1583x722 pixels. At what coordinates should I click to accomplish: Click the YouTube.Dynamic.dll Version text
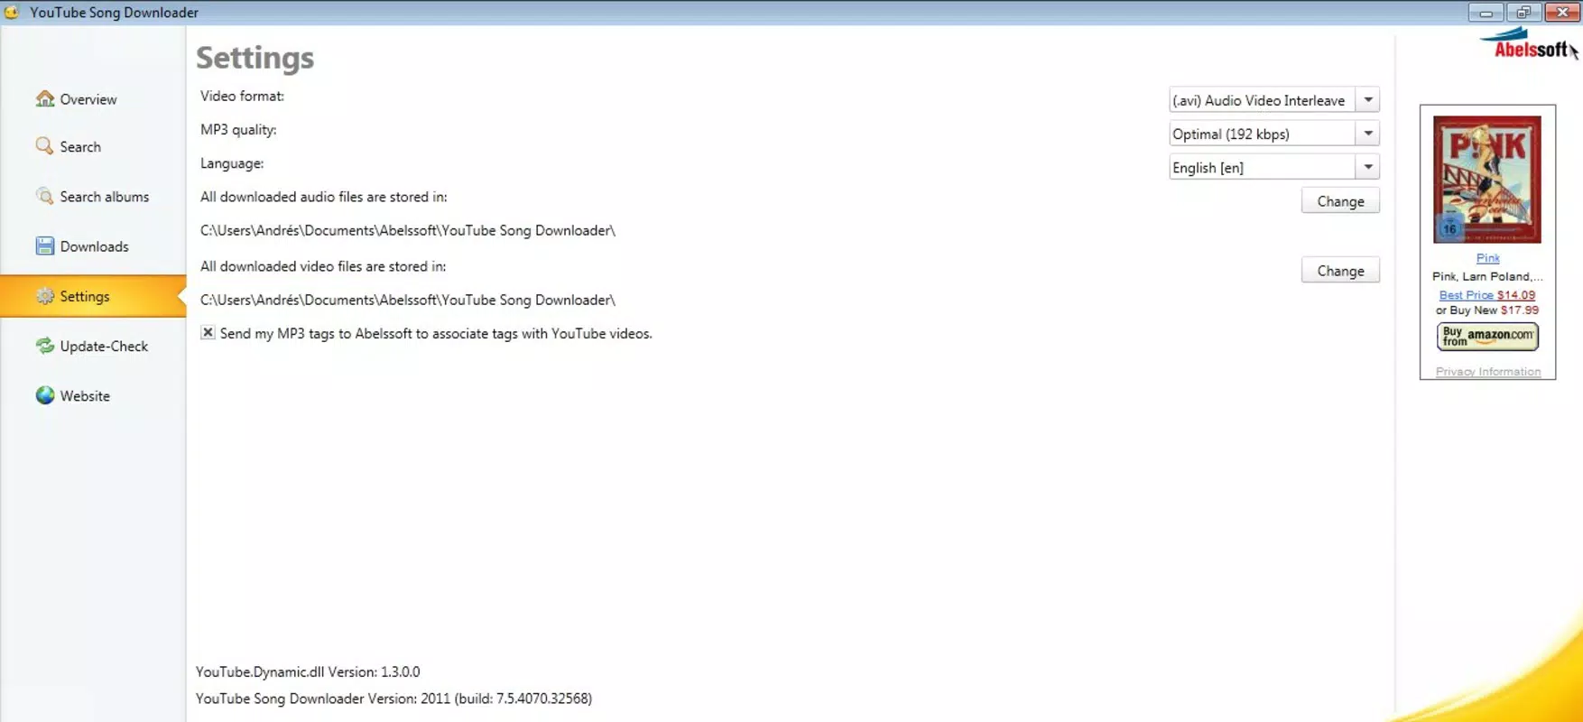coord(308,672)
